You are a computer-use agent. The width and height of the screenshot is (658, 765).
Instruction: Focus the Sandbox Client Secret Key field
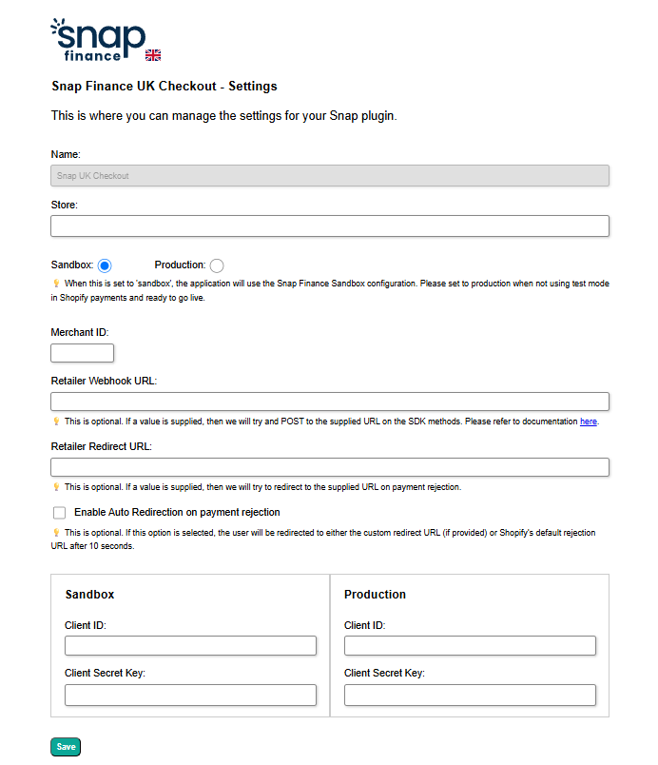pos(190,695)
